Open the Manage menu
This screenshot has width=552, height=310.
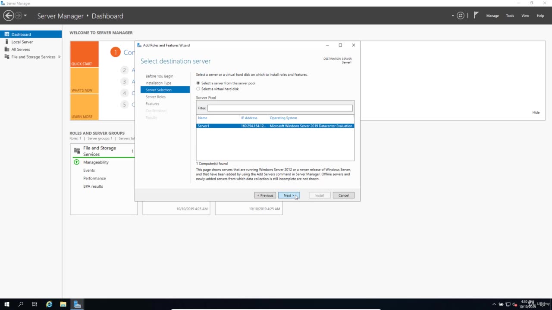pos(492,16)
